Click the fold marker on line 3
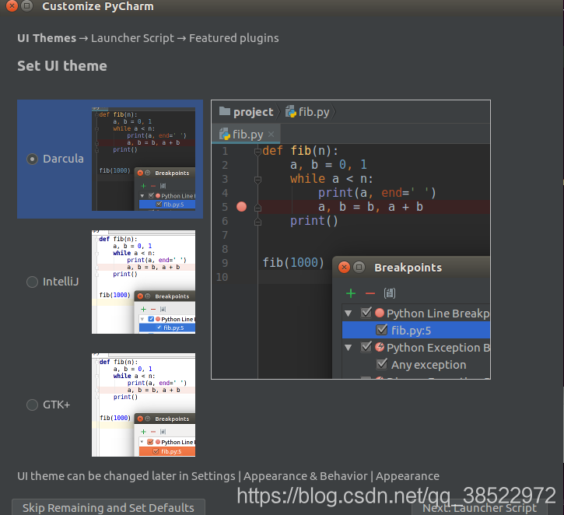 (257, 180)
